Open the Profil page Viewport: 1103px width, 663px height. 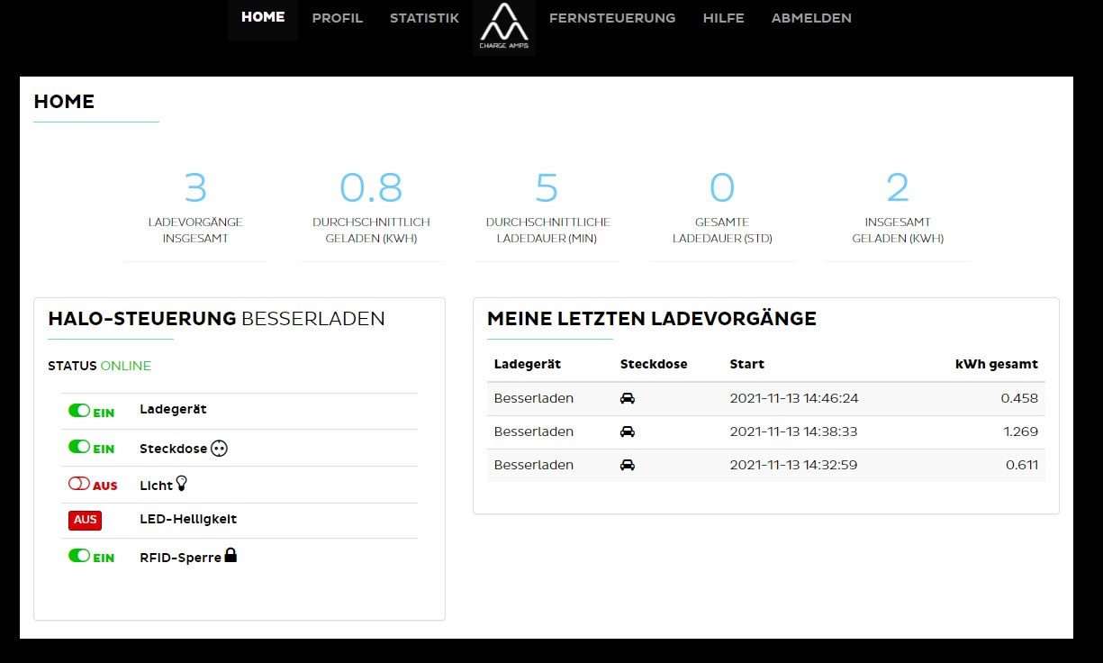338,18
